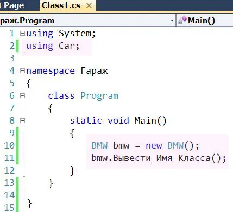The width and height of the screenshot is (233, 212).
Task: Click line number 12
Action: point(9,171)
